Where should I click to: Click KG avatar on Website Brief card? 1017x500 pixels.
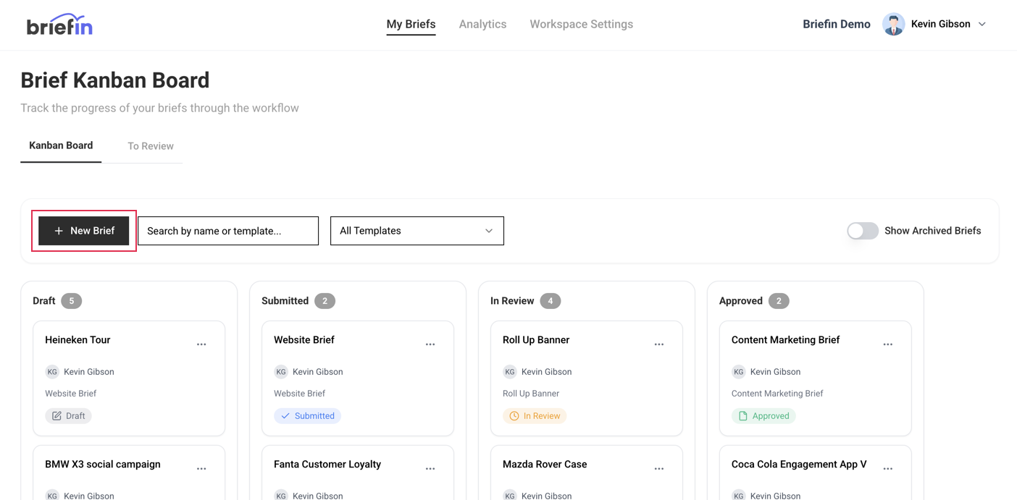281,372
